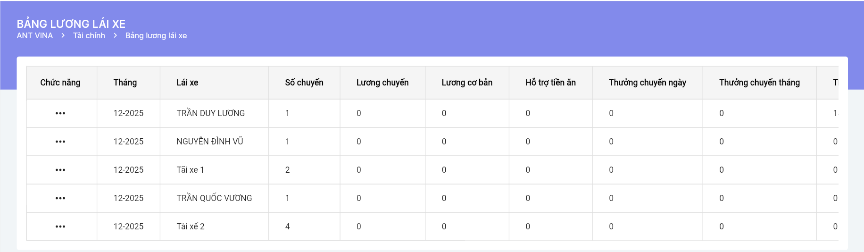
Task: Click three-dot menu for Tãi xe 1
Action: [60, 170]
